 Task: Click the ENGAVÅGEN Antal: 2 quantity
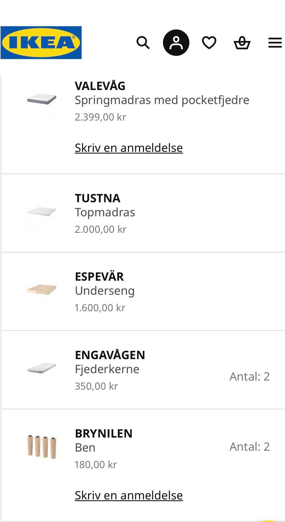[x=249, y=377]
